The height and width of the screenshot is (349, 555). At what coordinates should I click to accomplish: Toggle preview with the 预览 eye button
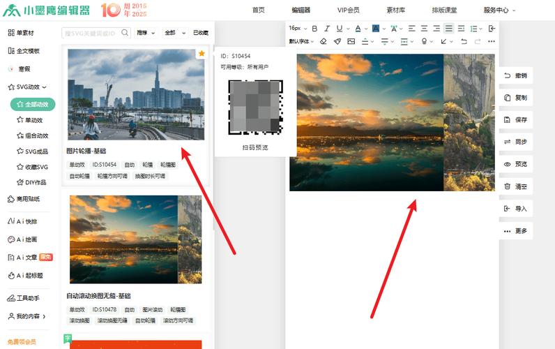pyautogui.click(x=516, y=164)
